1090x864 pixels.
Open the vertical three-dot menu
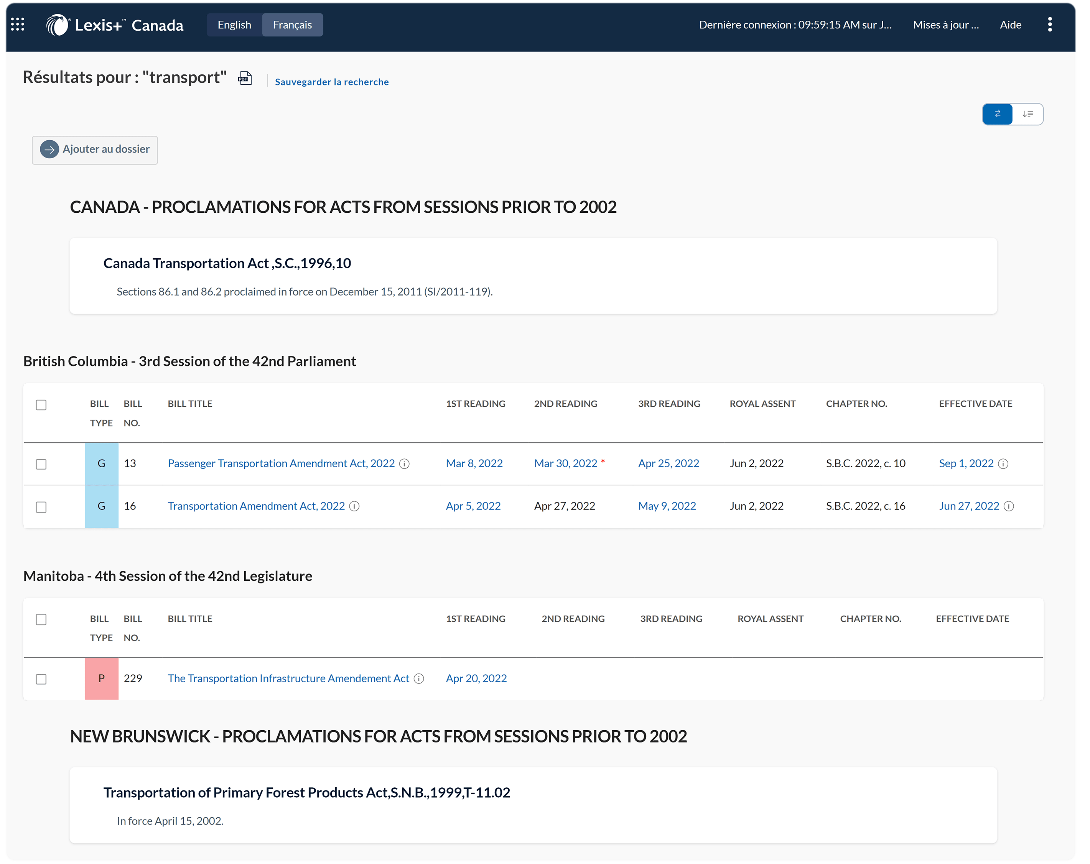point(1050,24)
